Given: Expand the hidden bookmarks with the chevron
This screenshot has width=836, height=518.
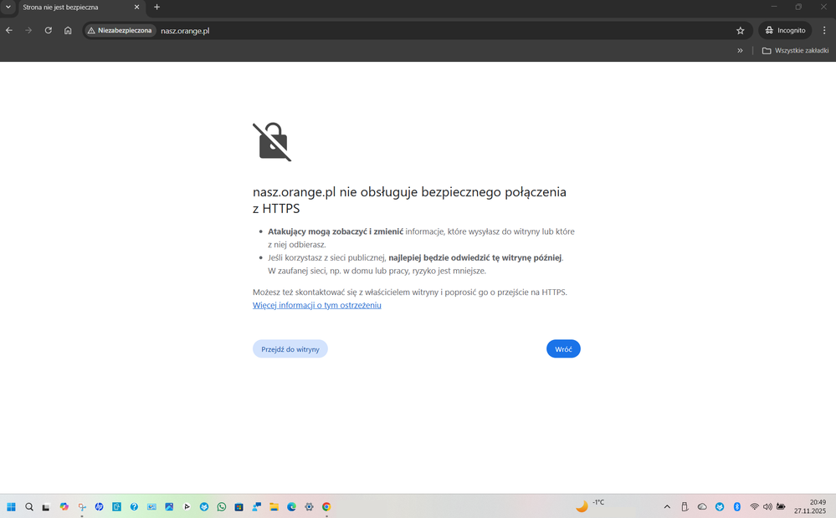Looking at the screenshot, I should 740,50.
